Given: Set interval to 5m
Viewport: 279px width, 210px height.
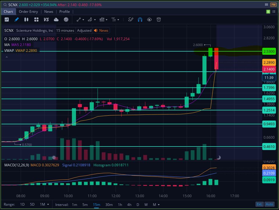Looking at the screenshot, I should pos(85,205).
